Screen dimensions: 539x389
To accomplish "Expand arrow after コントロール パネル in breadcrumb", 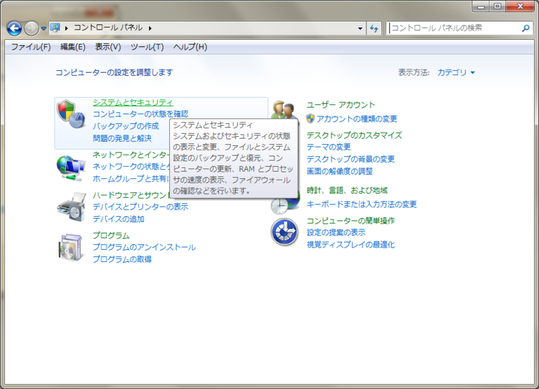I will 150,28.
